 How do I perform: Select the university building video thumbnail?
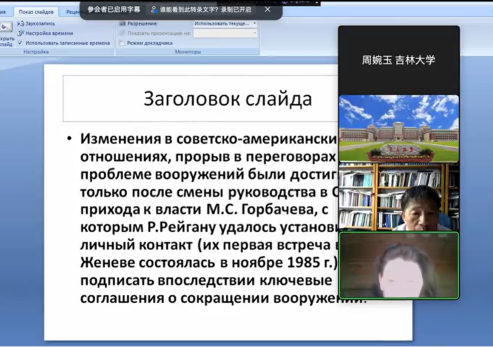click(x=398, y=128)
